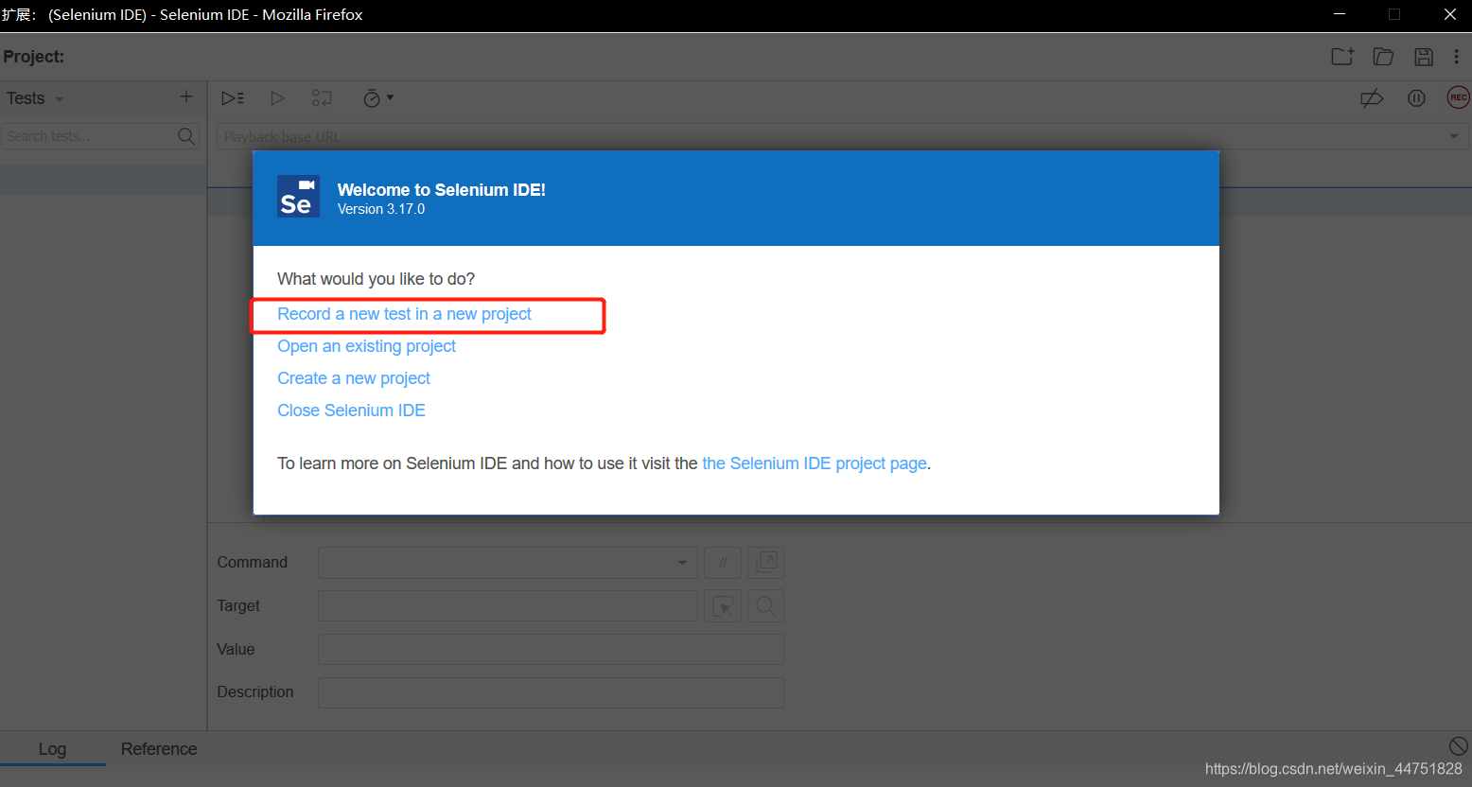Minimize the Firefox window
The height and width of the screenshot is (787, 1472).
[1340, 14]
